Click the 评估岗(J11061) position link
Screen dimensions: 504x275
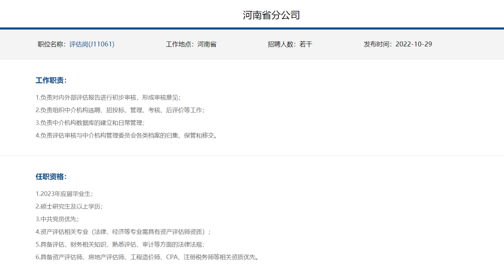(92, 44)
